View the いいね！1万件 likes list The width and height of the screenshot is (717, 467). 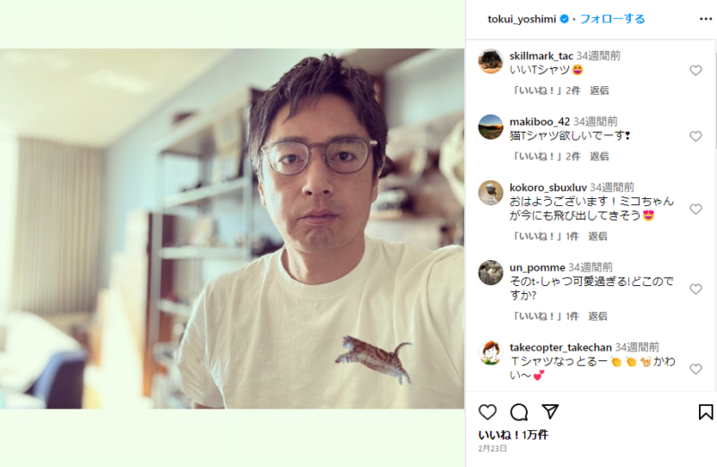click(x=513, y=435)
